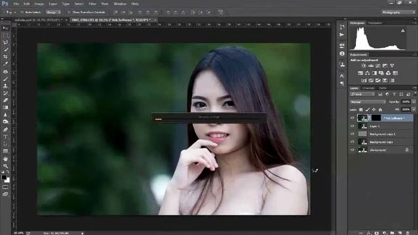
Task: Select the Quick Selection tool
Action: pos(5,50)
